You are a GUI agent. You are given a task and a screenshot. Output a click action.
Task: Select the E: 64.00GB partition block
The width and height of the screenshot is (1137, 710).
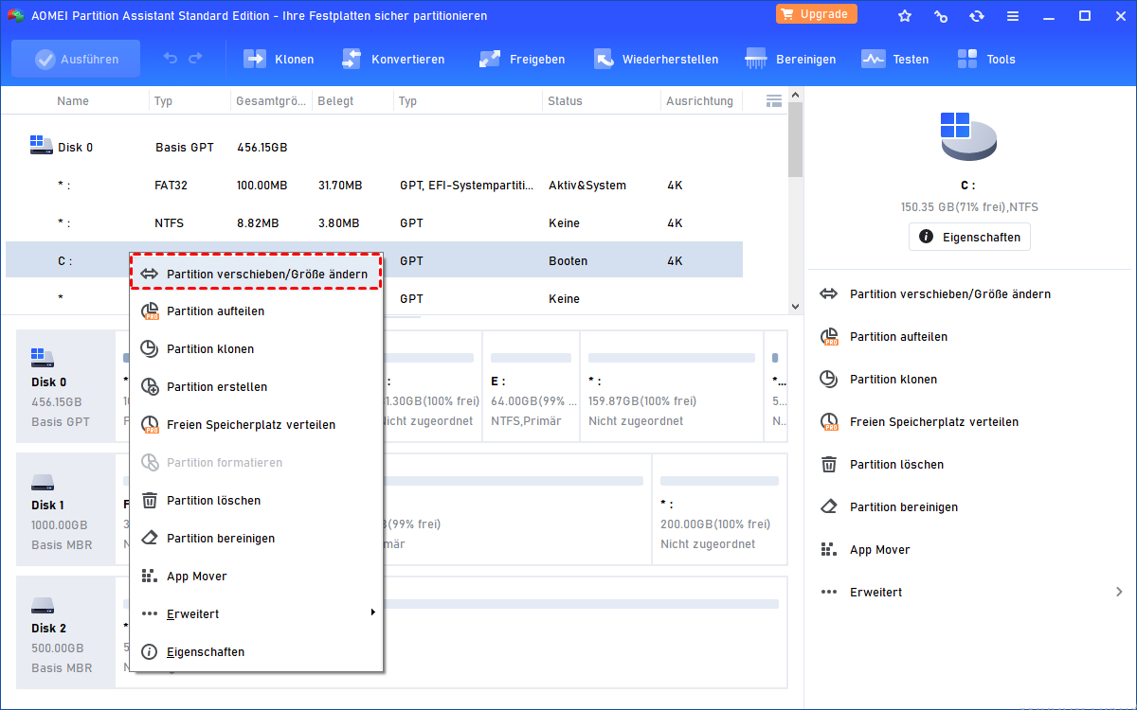[530, 386]
